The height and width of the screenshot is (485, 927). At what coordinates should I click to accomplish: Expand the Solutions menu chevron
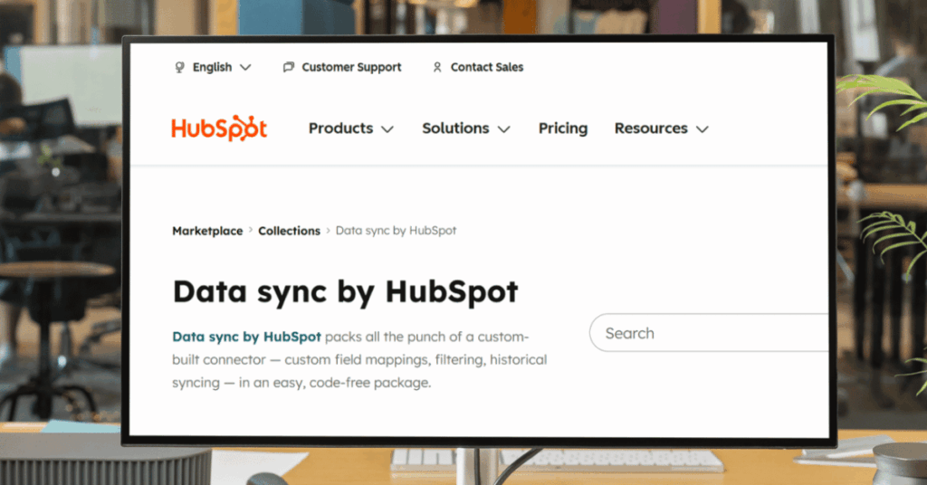click(x=503, y=129)
